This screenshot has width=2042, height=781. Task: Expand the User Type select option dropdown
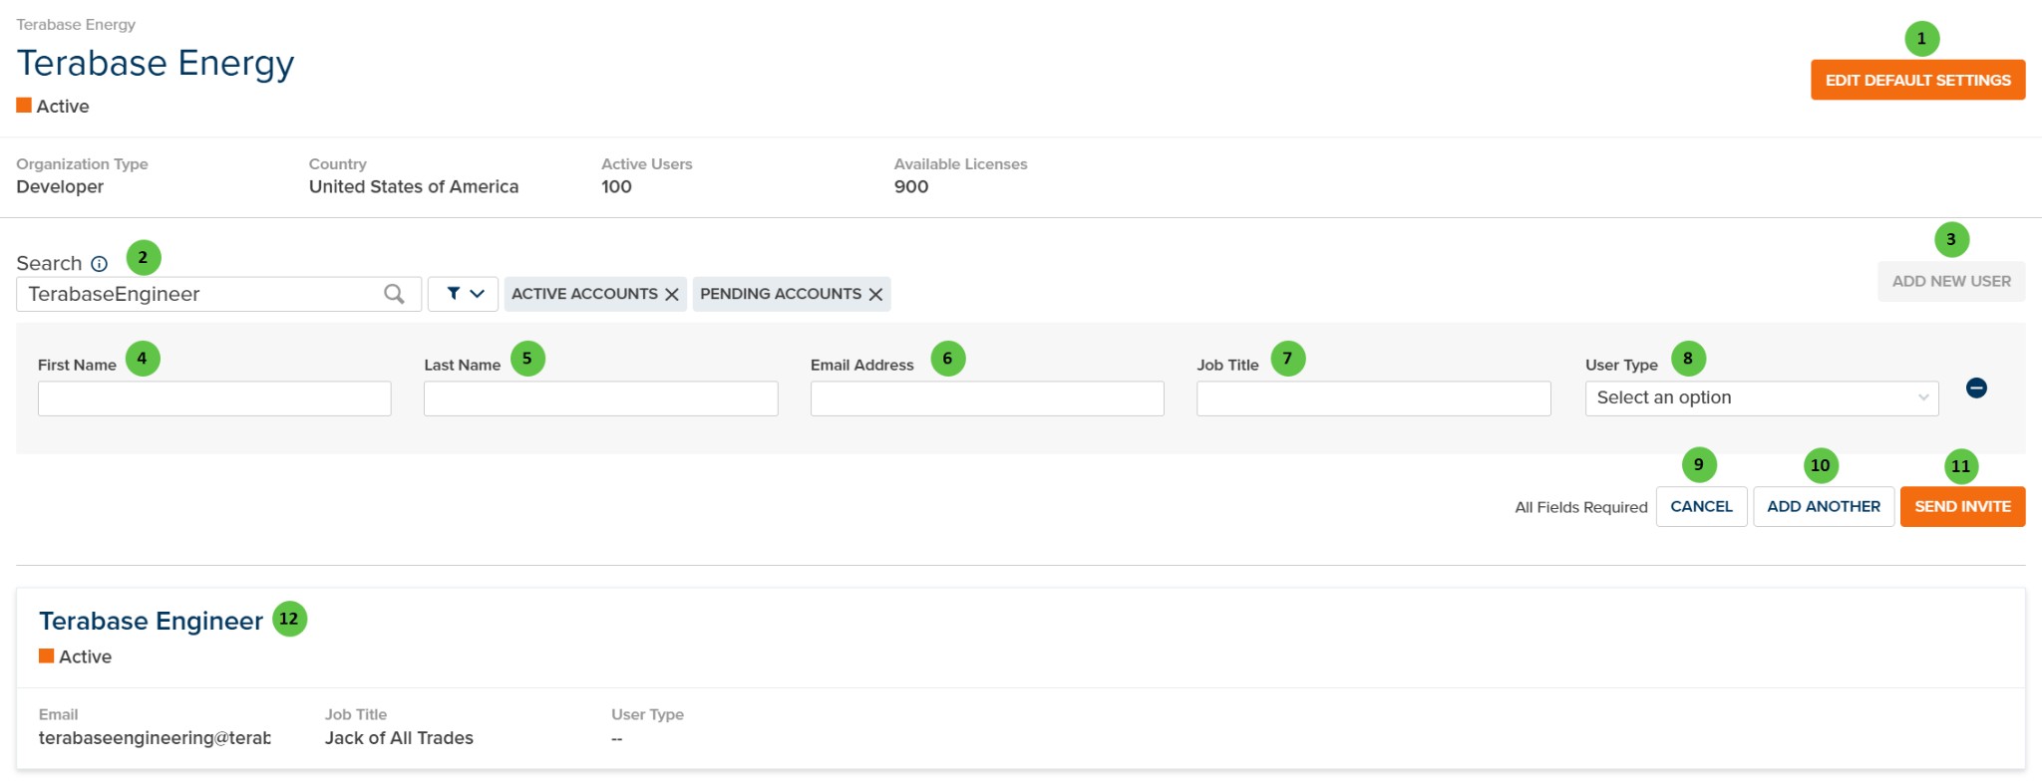[1762, 398]
